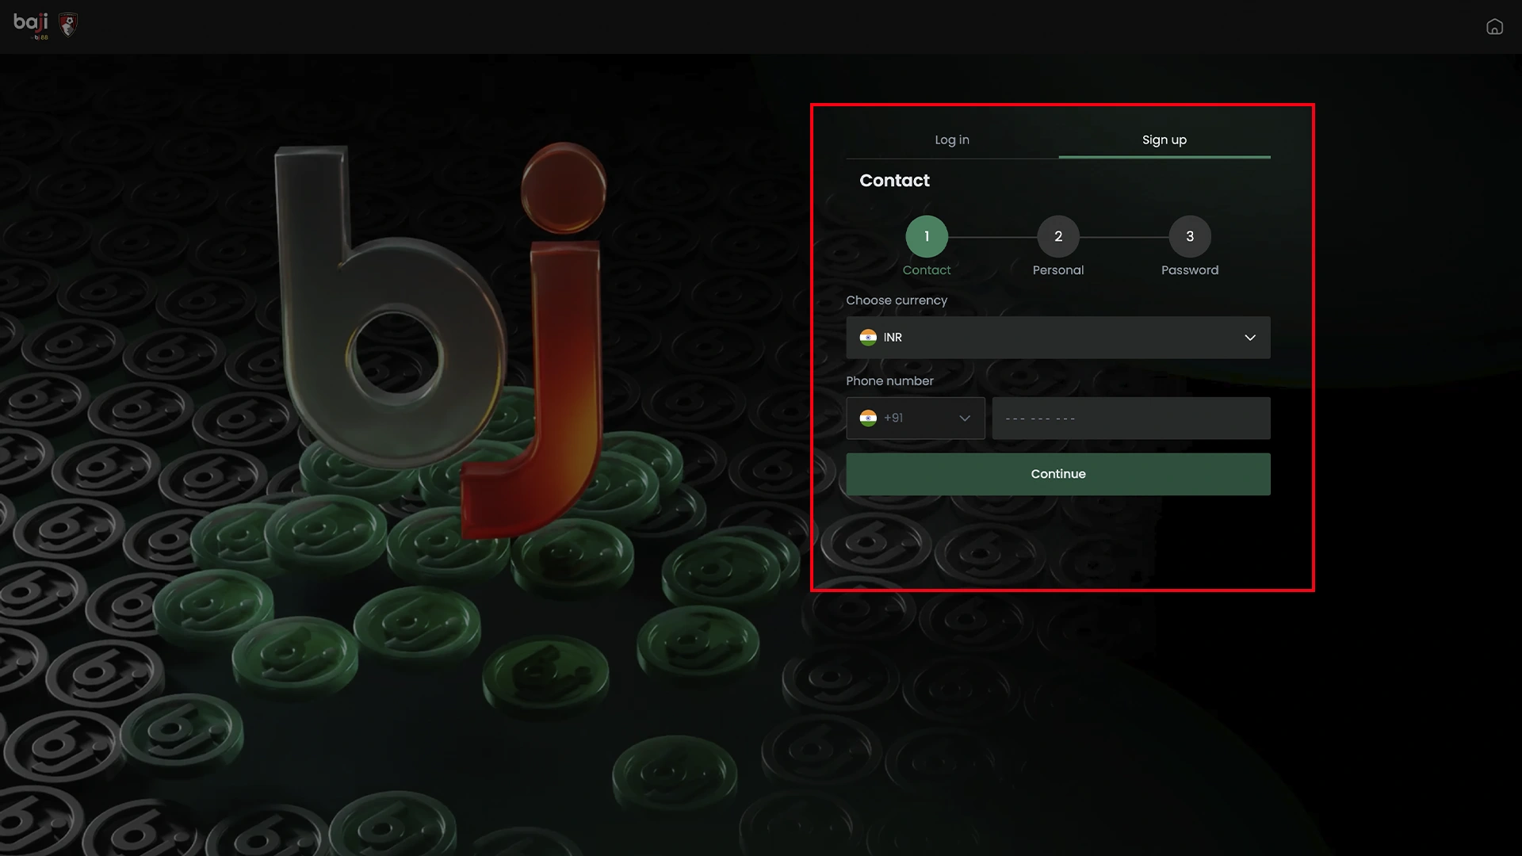Switch to the Log in tab
The width and height of the screenshot is (1522, 856).
coord(952,139)
